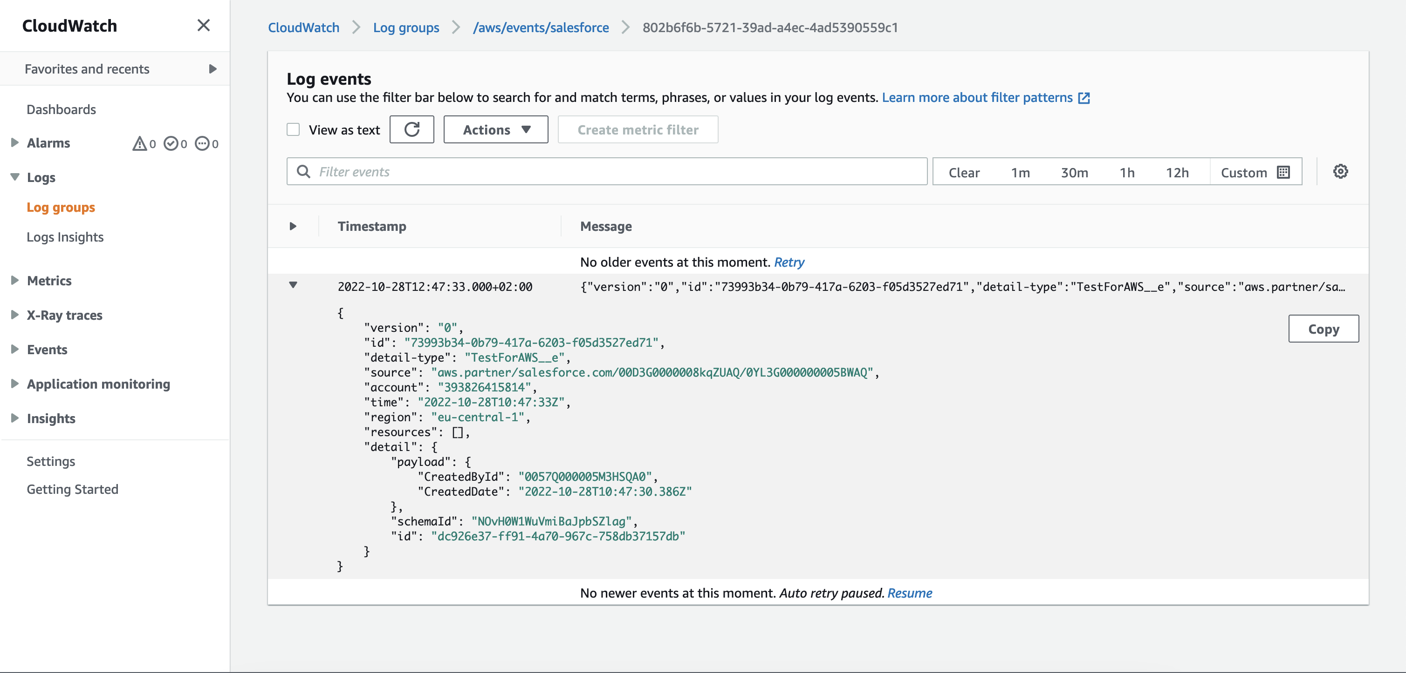
Task: Click the Custom time range calendar icon
Action: 1283,172
